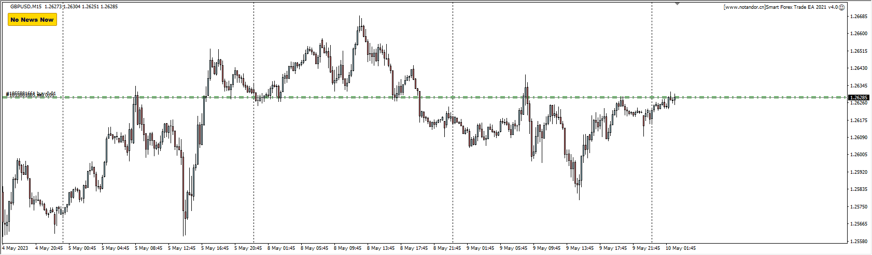Click the 1.26090 price scale label
872x255 pixels.
(x=860, y=138)
